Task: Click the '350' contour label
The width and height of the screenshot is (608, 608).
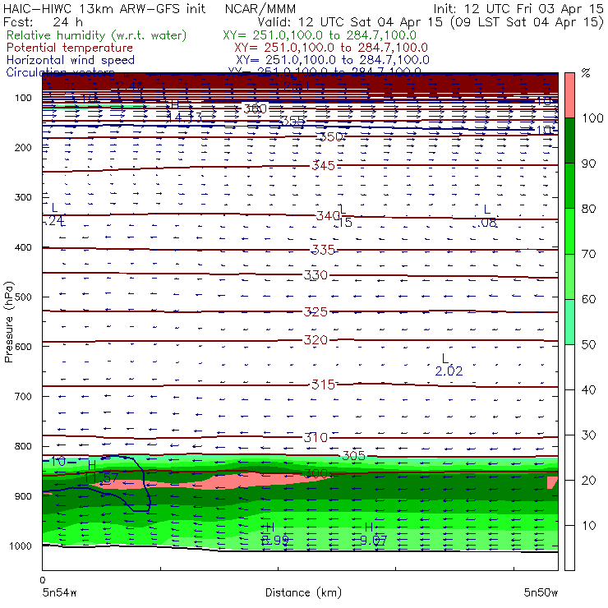Action: pyautogui.click(x=331, y=136)
